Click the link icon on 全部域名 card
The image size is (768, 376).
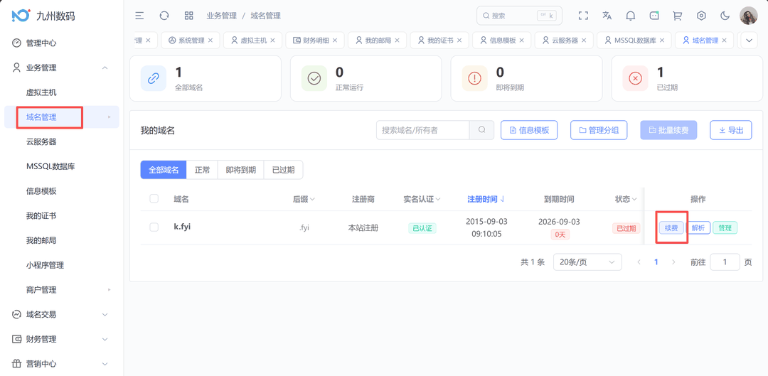(x=154, y=78)
